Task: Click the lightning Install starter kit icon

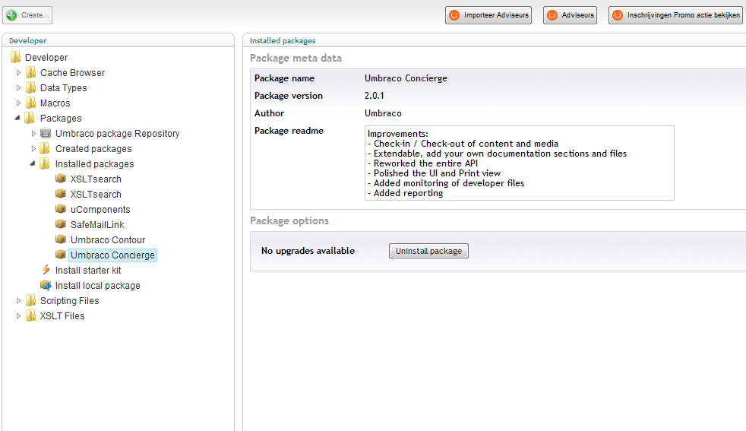Action: click(46, 270)
